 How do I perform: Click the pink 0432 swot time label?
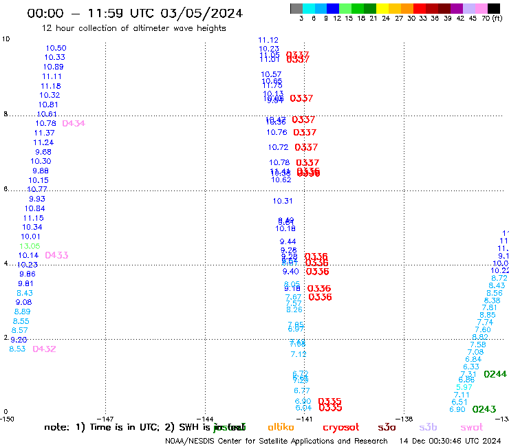[x=44, y=349]
